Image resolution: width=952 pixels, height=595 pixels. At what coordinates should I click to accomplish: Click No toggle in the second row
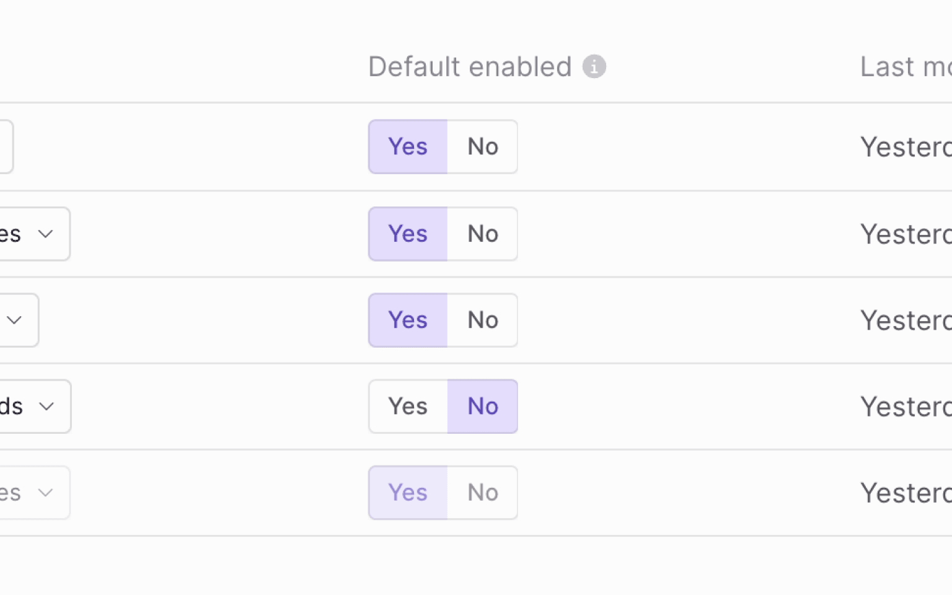pos(482,234)
